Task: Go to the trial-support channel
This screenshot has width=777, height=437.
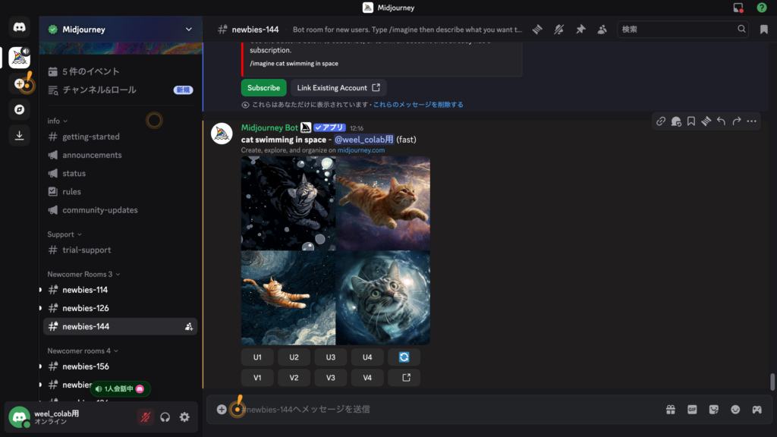Action: pyautogui.click(x=120, y=250)
